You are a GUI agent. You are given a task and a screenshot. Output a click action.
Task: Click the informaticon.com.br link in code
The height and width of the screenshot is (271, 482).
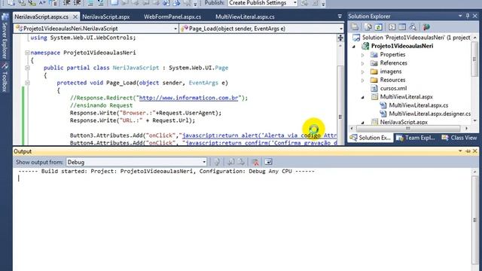tap(189, 98)
